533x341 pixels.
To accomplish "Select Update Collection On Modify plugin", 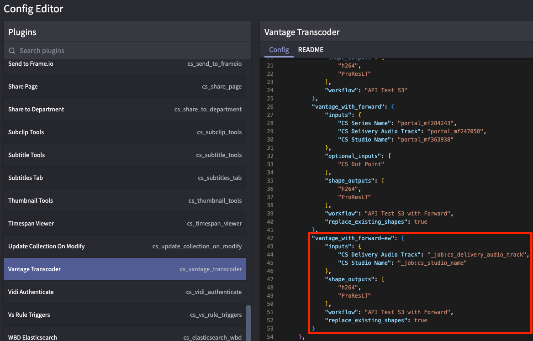I will (x=125, y=246).
